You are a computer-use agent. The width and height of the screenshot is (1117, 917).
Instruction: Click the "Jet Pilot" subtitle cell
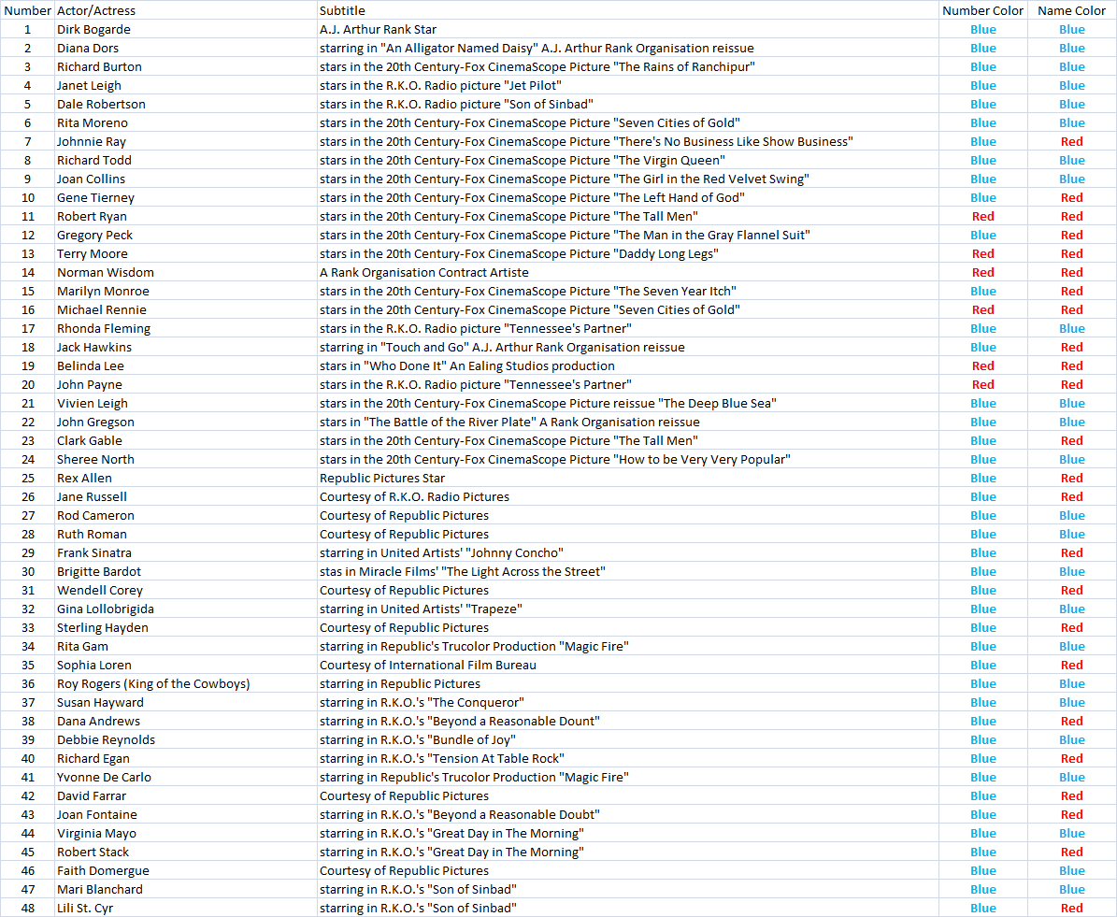pos(627,85)
